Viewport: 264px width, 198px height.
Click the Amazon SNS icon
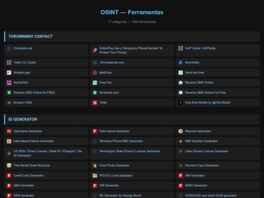[x=9, y=103]
